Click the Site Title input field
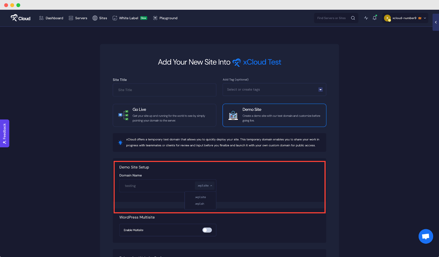 164,90
